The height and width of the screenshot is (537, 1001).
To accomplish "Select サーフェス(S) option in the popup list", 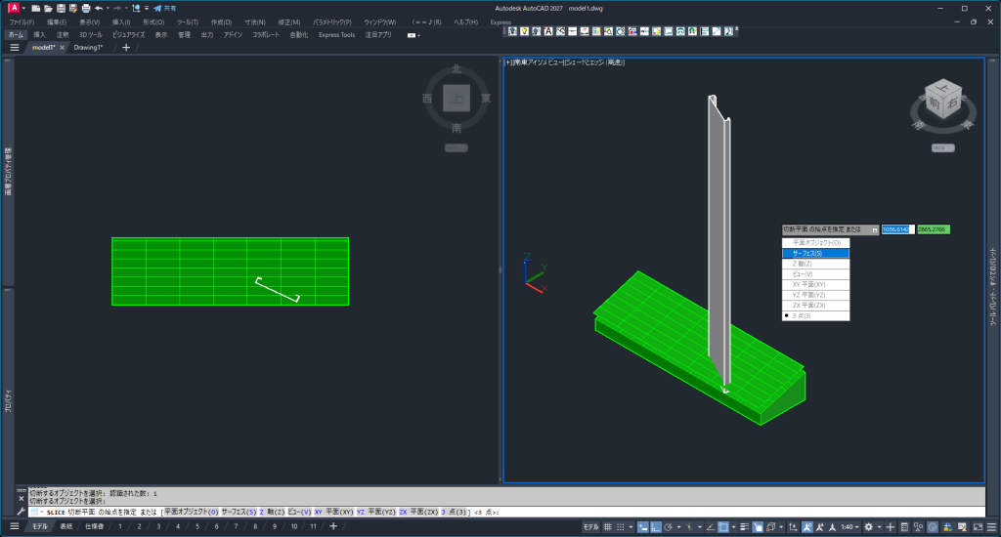I will click(x=815, y=253).
